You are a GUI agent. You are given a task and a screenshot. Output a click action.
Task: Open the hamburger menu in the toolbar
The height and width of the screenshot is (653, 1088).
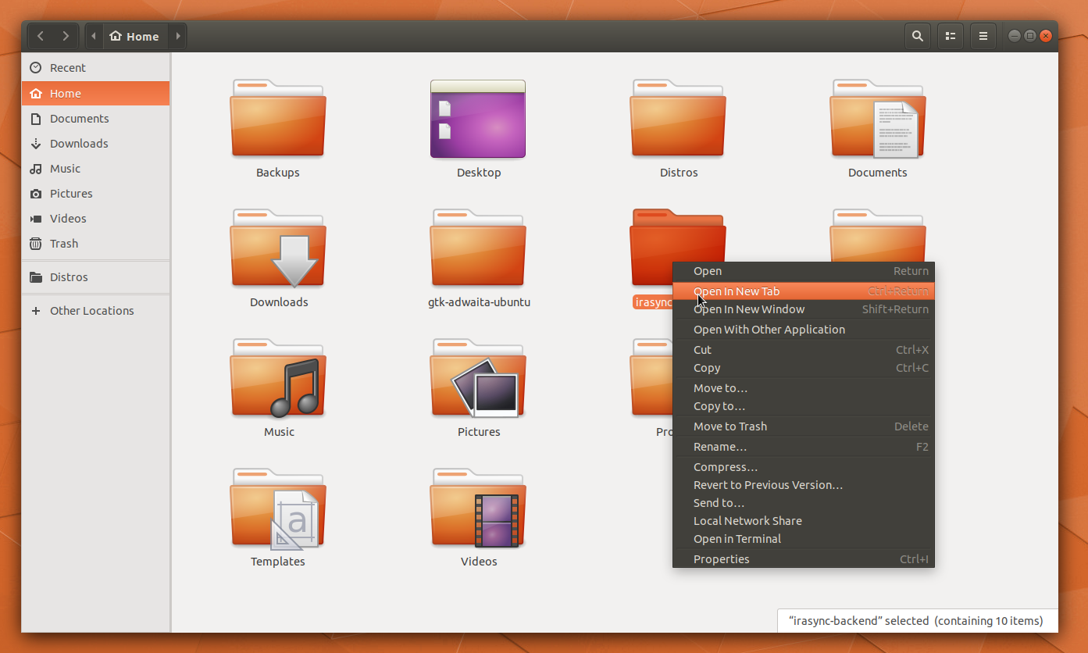click(983, 36)
